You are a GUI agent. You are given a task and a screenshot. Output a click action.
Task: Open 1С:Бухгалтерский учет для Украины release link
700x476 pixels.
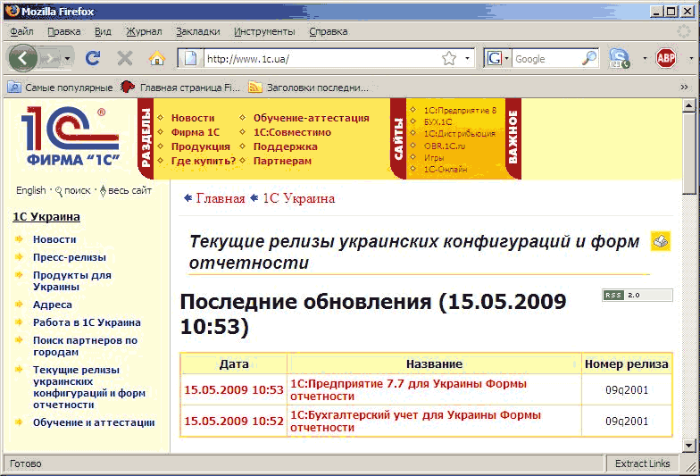[415, 422]
